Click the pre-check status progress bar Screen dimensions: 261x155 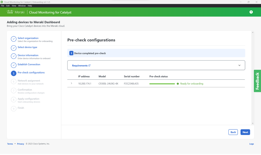tap(162, 84)
